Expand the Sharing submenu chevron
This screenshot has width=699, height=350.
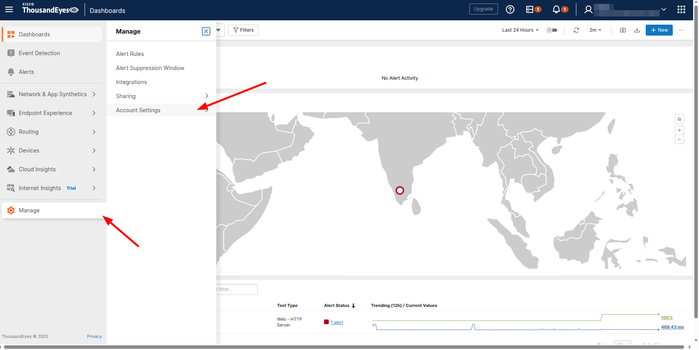(207, 96)
